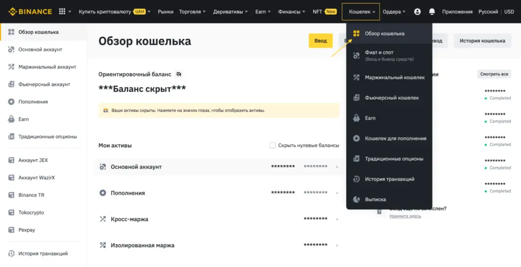Open the notifications bell
The width and height of the screenshot is (521, 267).
point(432,11)
